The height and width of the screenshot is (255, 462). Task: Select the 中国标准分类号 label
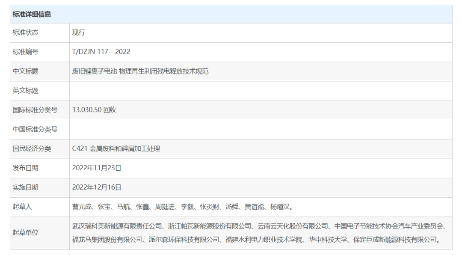35,129
